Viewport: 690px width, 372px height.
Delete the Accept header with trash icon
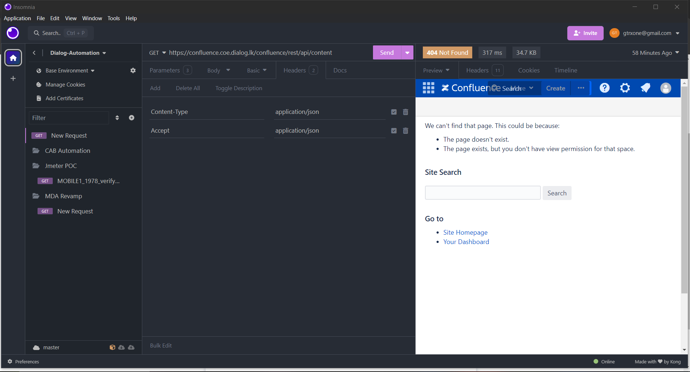tap(405, 130)
